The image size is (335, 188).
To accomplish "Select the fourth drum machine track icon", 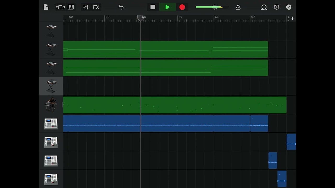I will pos(51,179).
